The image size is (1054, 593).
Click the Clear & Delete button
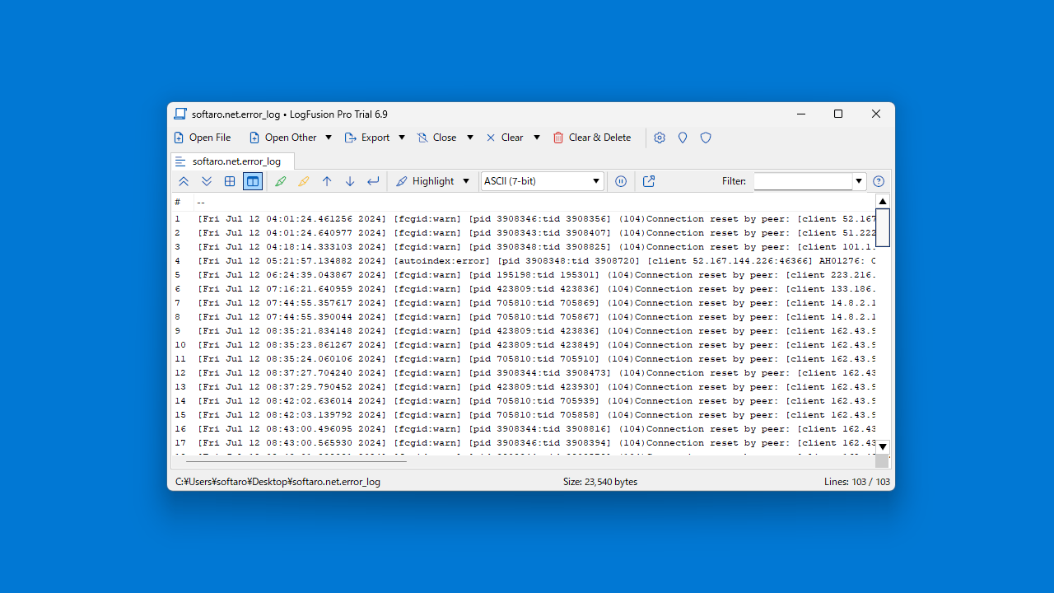coord(592,138)
